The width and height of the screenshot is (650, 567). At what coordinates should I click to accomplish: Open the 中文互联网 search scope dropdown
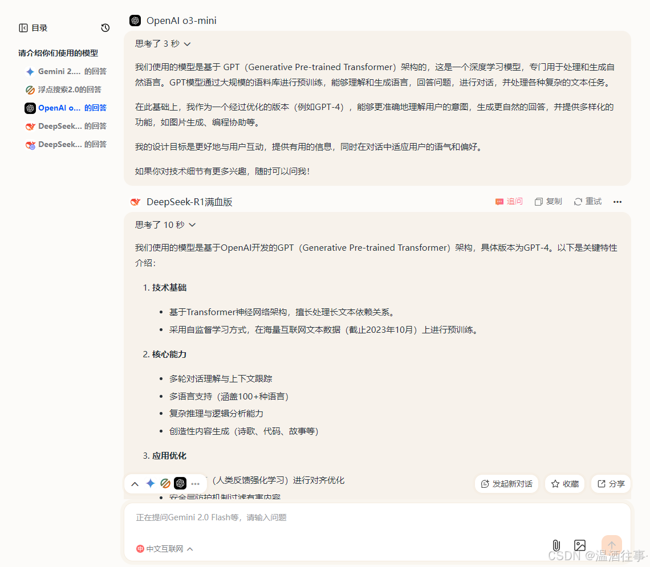pyautogui.click(x=165, y=549)
